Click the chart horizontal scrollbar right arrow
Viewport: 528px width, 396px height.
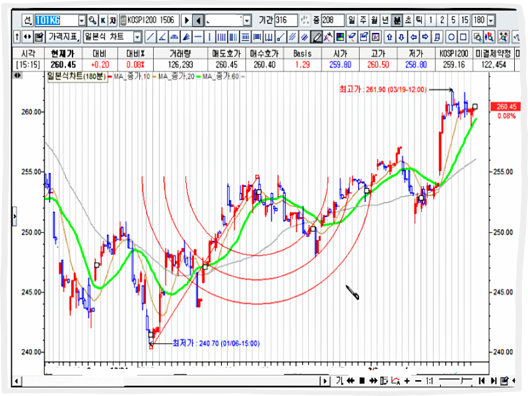325,381
